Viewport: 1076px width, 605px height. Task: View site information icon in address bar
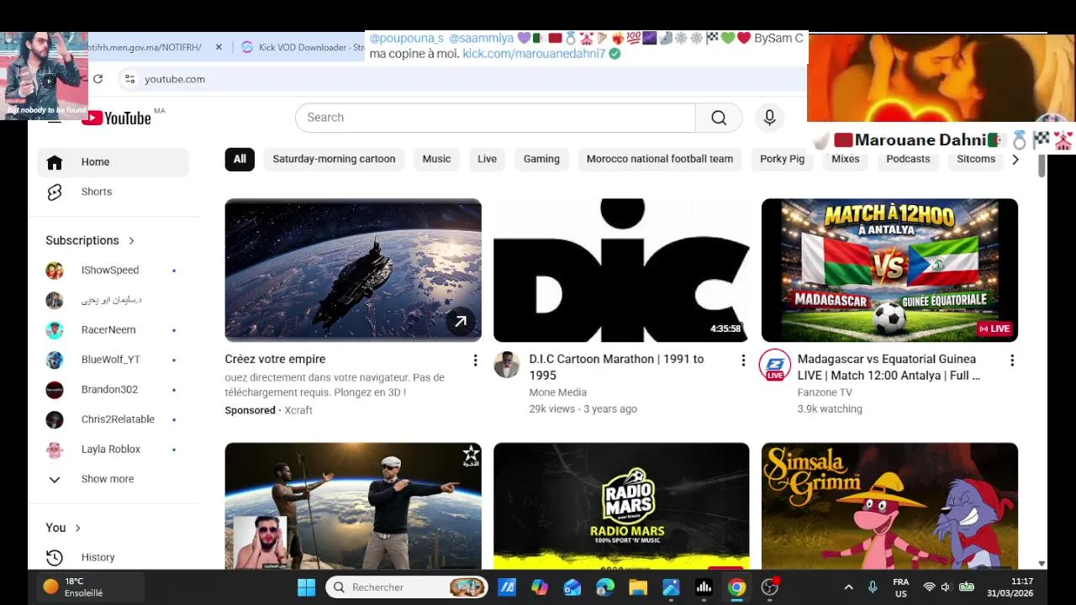129,79
